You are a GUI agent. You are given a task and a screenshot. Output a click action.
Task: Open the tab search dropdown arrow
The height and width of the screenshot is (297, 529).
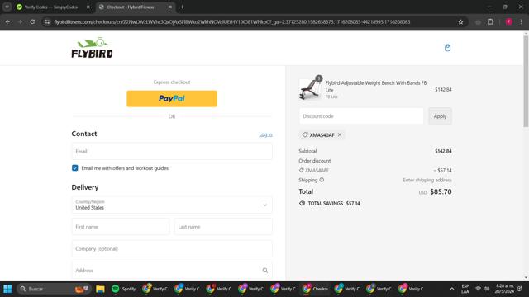(x=7, y=7)
